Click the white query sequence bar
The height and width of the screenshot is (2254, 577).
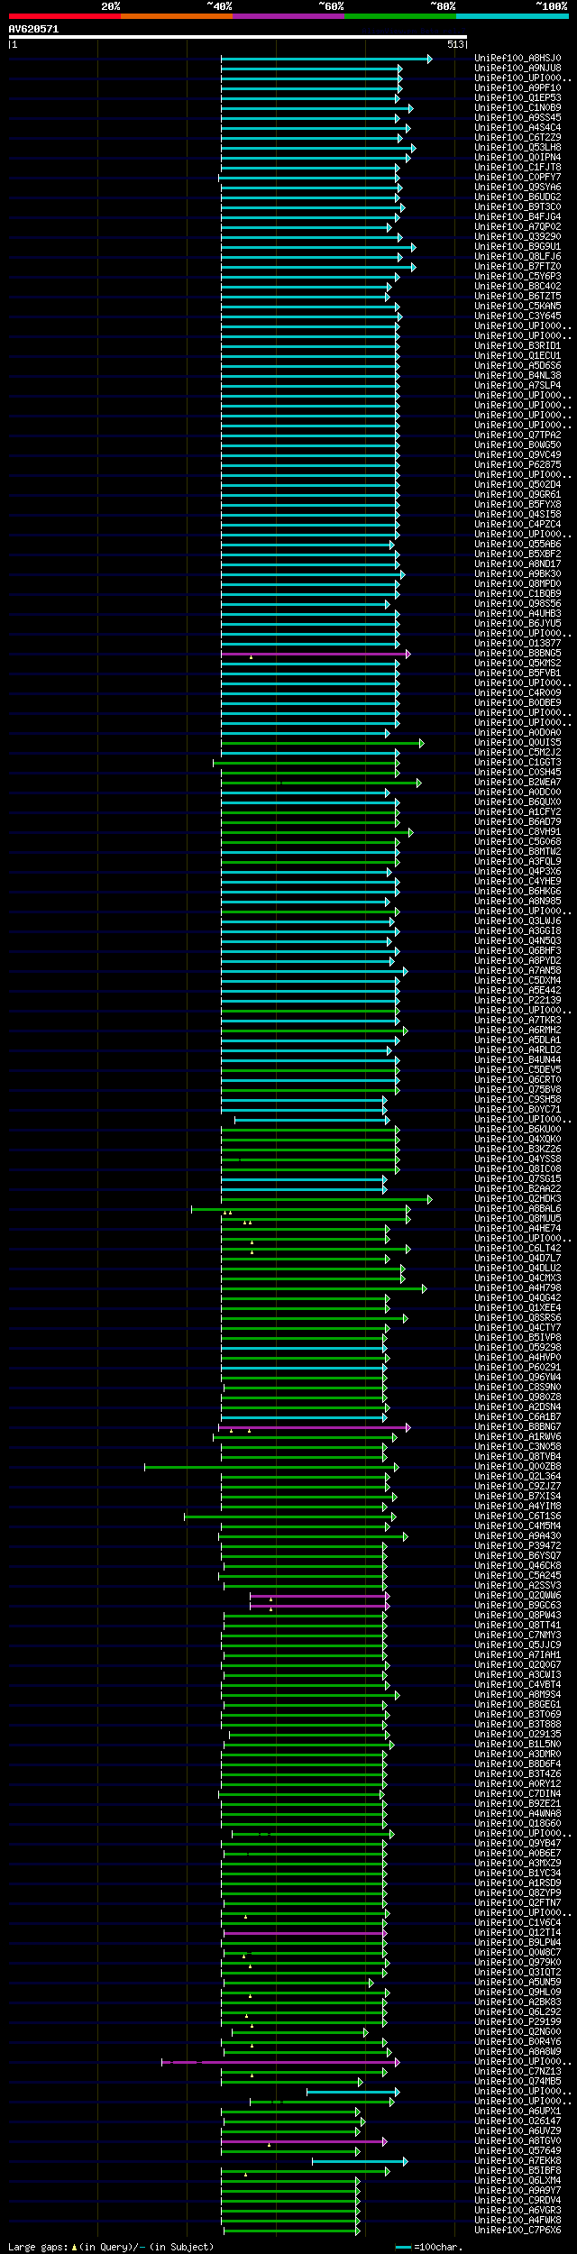click(237, 37)
